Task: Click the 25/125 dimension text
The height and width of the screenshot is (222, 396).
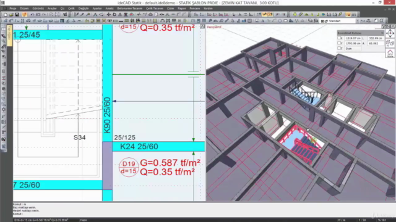Action: [x=125, y=138]
